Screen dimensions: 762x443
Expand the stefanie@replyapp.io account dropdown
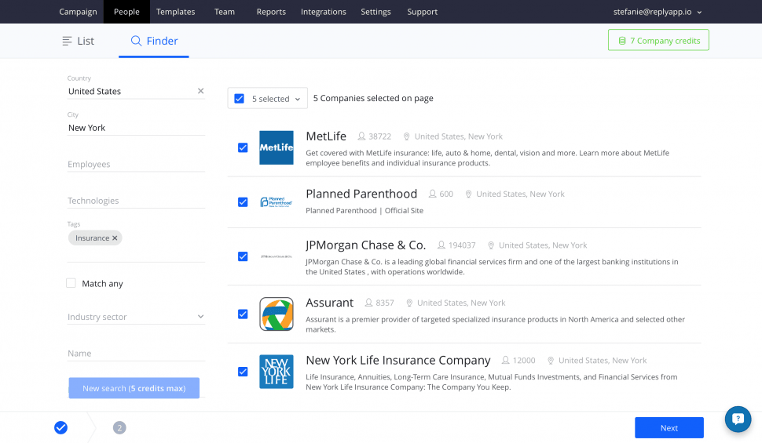657,12
